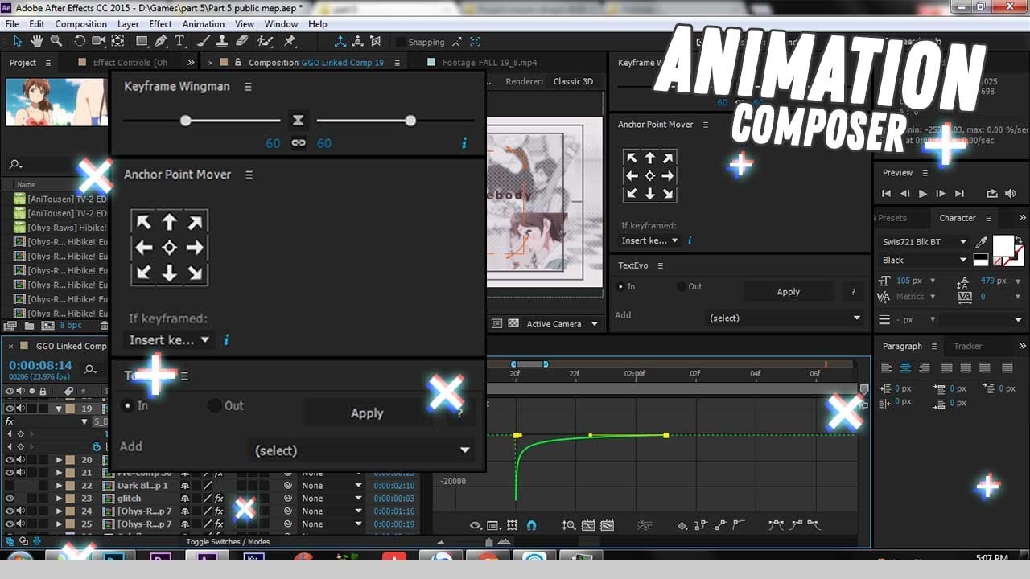Viewport: 1030px width, 579px height.
Task: Click Apply in the enlarged TextEvo panel
Action: [x=367, y=413]
